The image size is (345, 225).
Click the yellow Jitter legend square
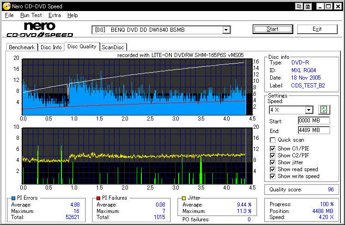click(x=184, y=198)
